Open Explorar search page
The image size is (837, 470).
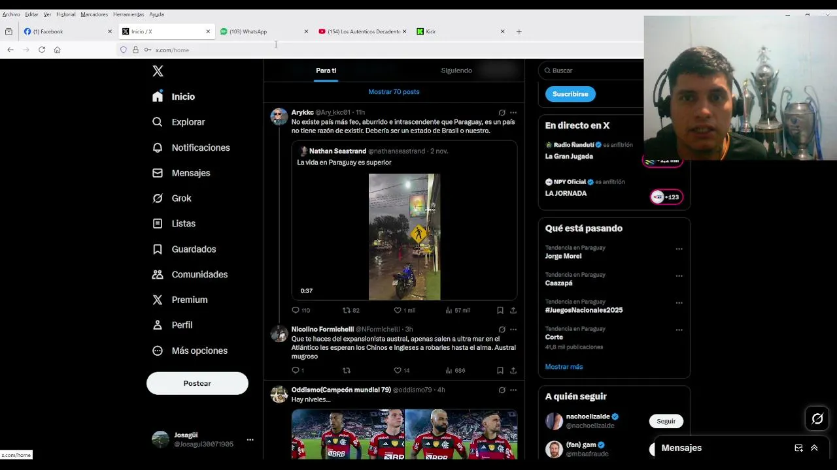pyautogui.click(x=178, y=122)
